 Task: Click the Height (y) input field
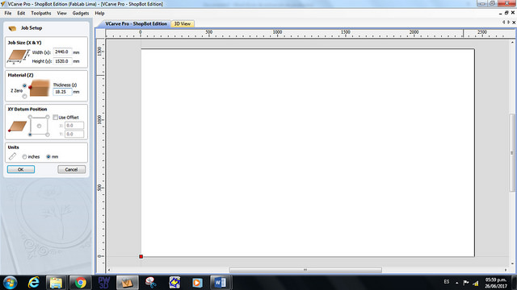(x=62, y=61)
